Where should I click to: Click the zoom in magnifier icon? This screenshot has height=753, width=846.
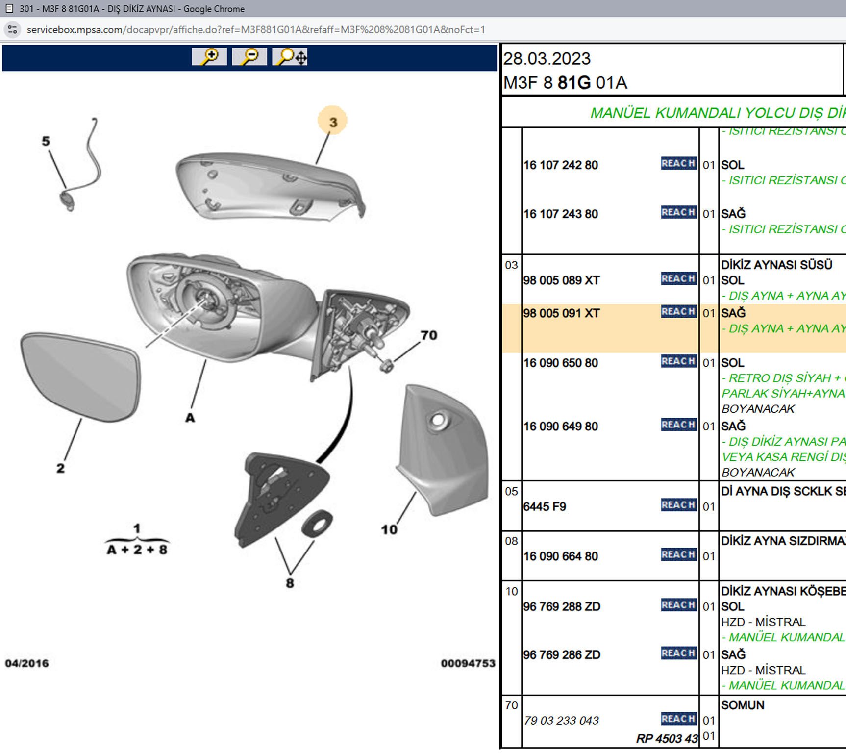coord(209,57)
